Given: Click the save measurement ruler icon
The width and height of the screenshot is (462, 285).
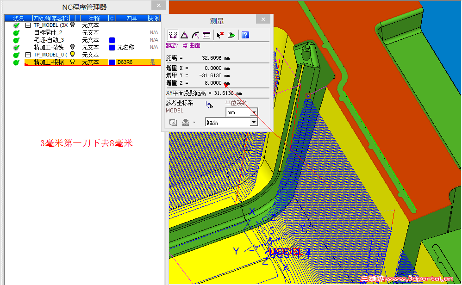Looking at the screenshot, I should 185,123.
